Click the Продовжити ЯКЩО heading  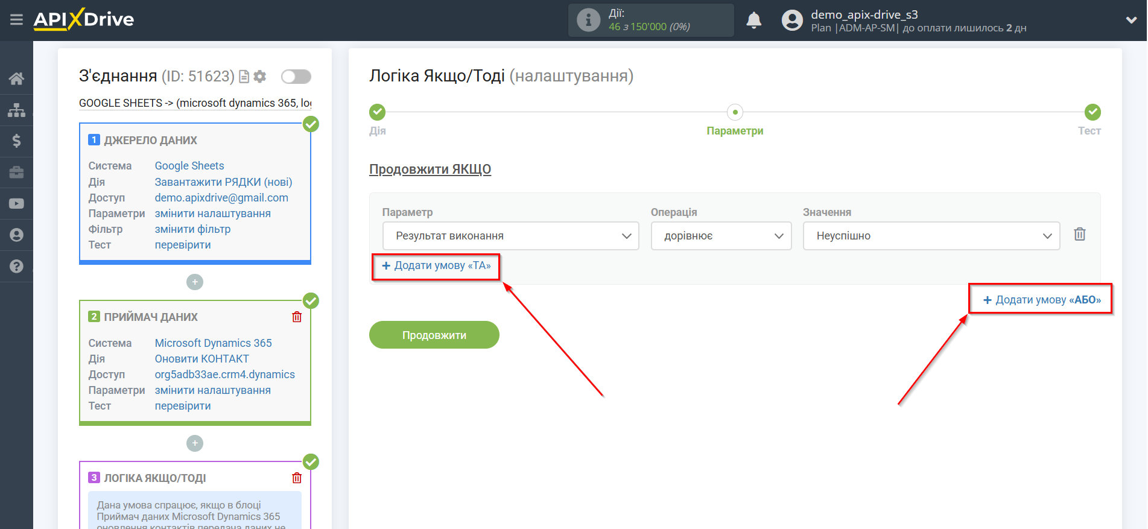[x=430, y=169]
